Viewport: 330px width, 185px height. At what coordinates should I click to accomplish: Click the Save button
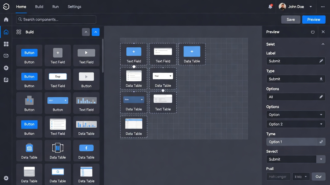click(291, 19)
